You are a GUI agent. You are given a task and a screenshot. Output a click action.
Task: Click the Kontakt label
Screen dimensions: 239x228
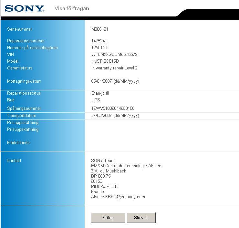click(x=14, y=161)
